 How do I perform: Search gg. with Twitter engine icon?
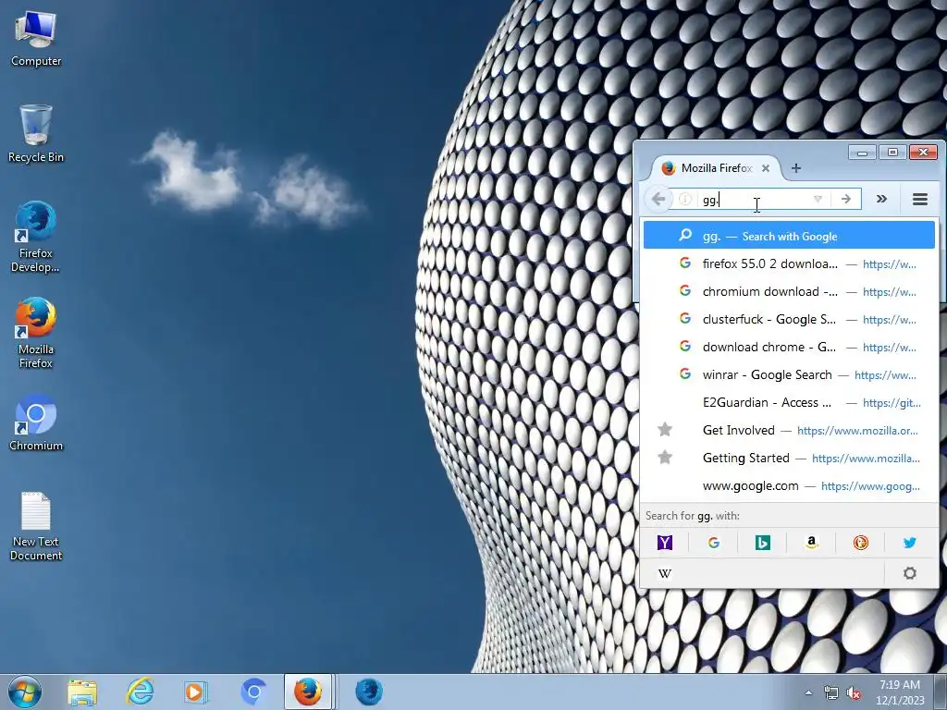coord(910,542)
